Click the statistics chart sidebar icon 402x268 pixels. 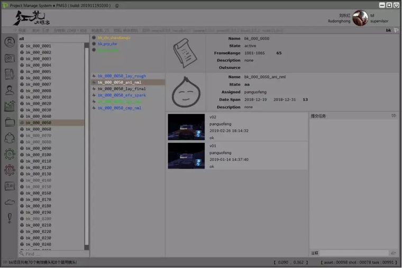(x=10, y=106)
